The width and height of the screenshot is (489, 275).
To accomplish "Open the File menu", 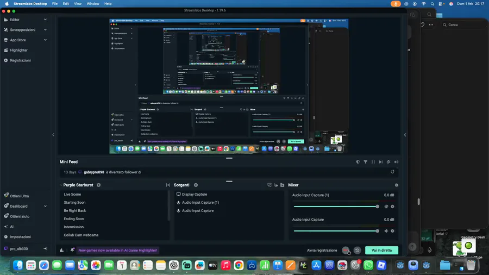I will 55,4.
